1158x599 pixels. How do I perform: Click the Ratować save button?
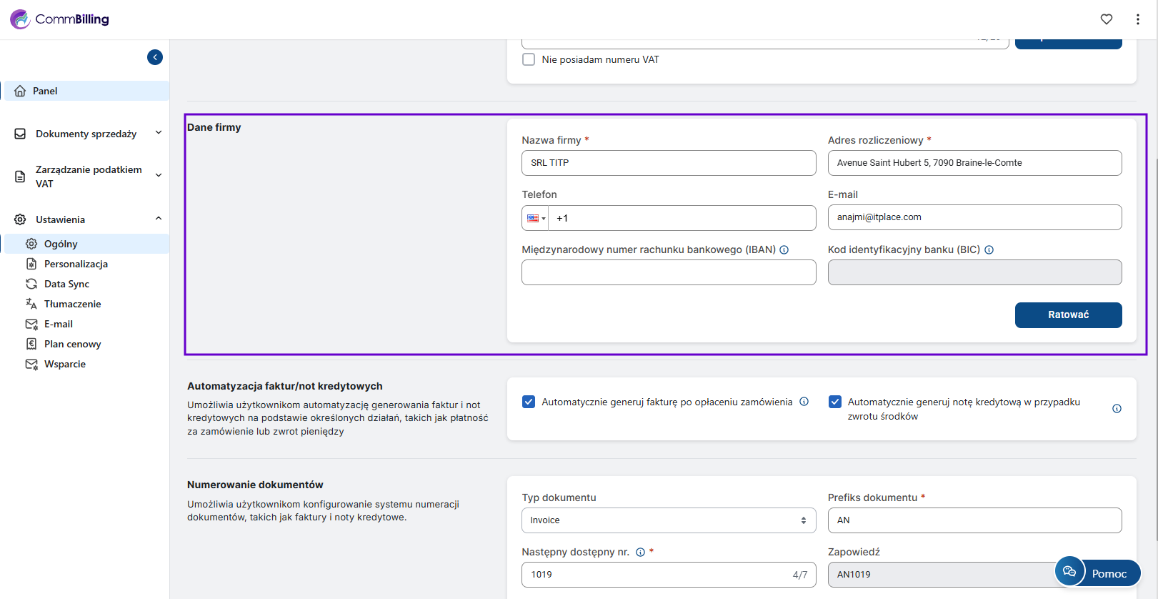click(x=1068, y=315)
